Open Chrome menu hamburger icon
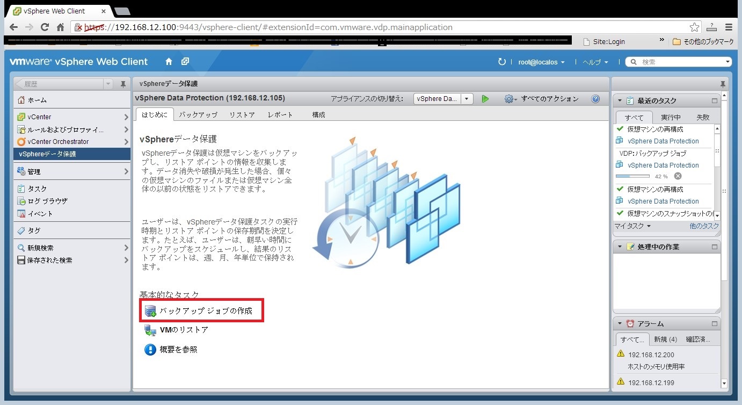 point(729,27)
